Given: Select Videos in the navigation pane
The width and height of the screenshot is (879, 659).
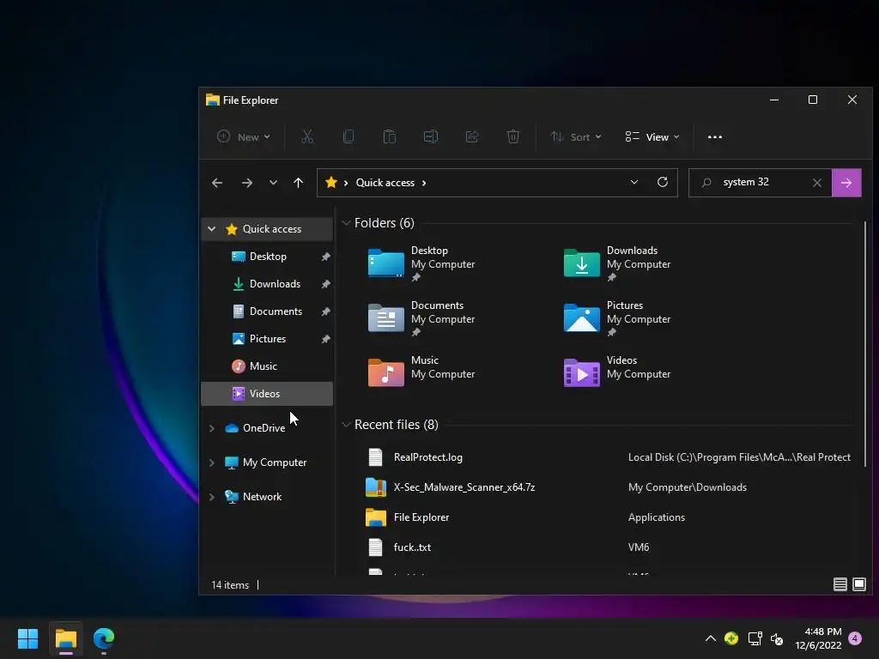Looking at the screenshot, I should tap(267, 394).
